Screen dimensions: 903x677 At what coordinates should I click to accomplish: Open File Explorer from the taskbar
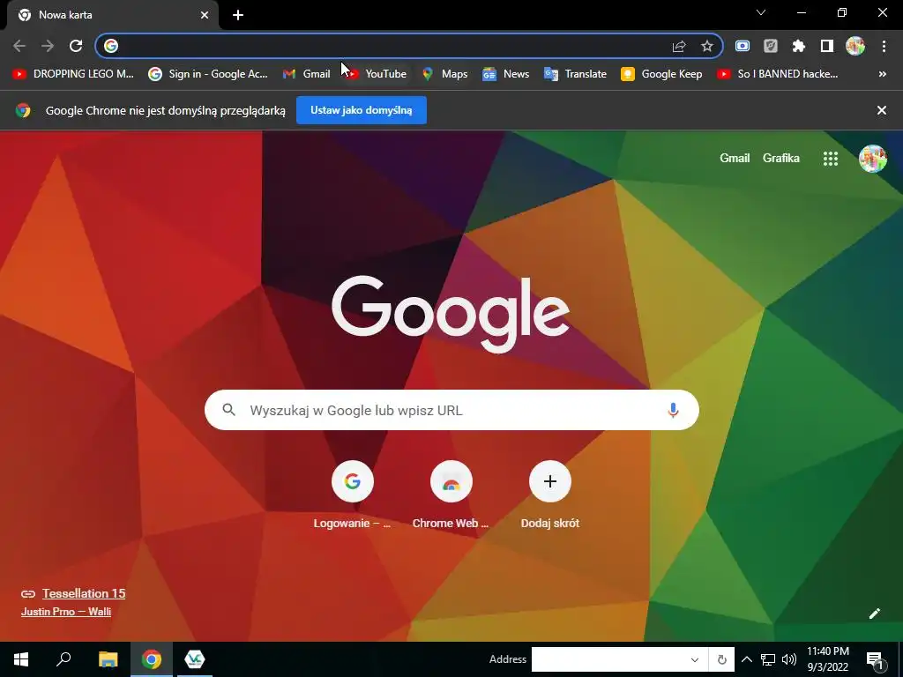coord(108,659)
